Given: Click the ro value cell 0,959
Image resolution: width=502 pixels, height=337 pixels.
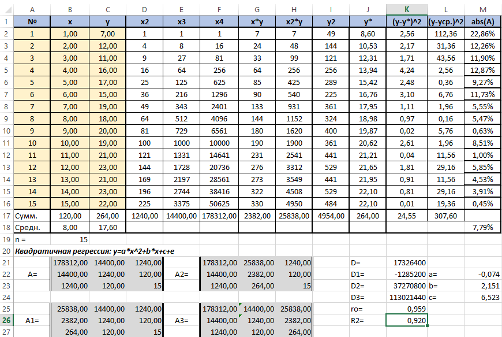Looking at the screenshot, I should click(x=406, y=309).
